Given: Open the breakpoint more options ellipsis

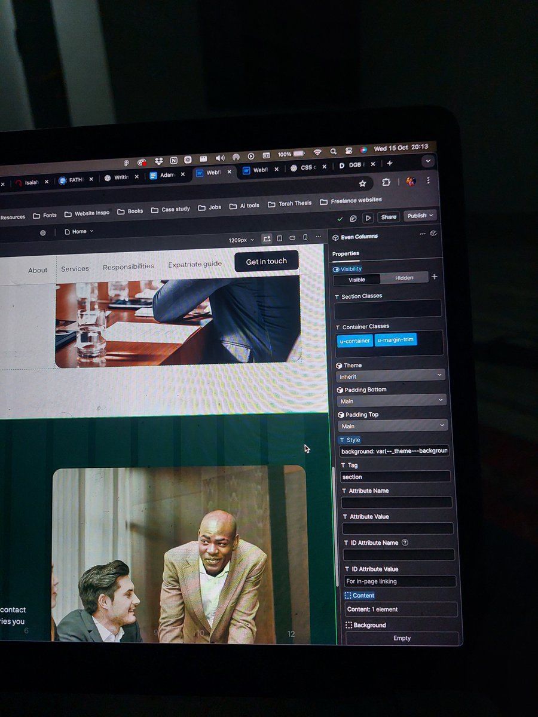Looking at the screenshot, I should (318, 237).
